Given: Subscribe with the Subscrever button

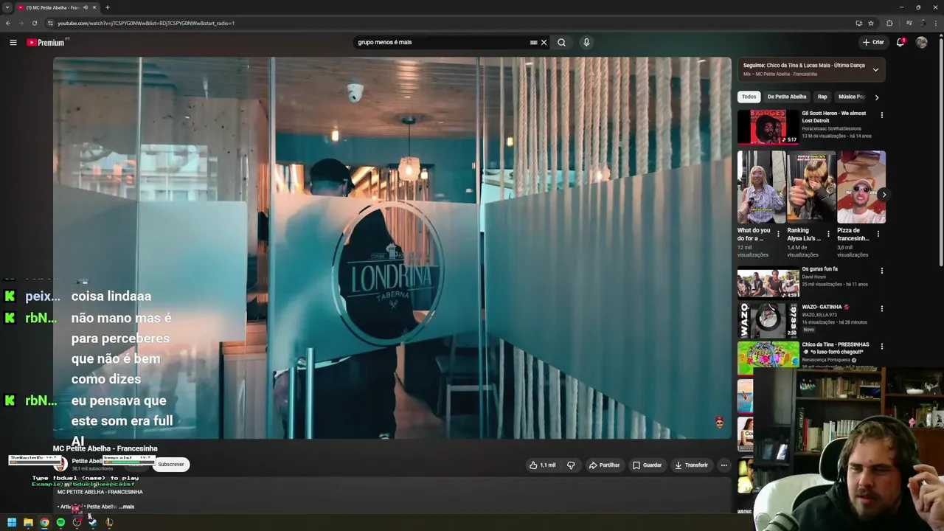Looking at the screenshot, I should tap(170, 465).
